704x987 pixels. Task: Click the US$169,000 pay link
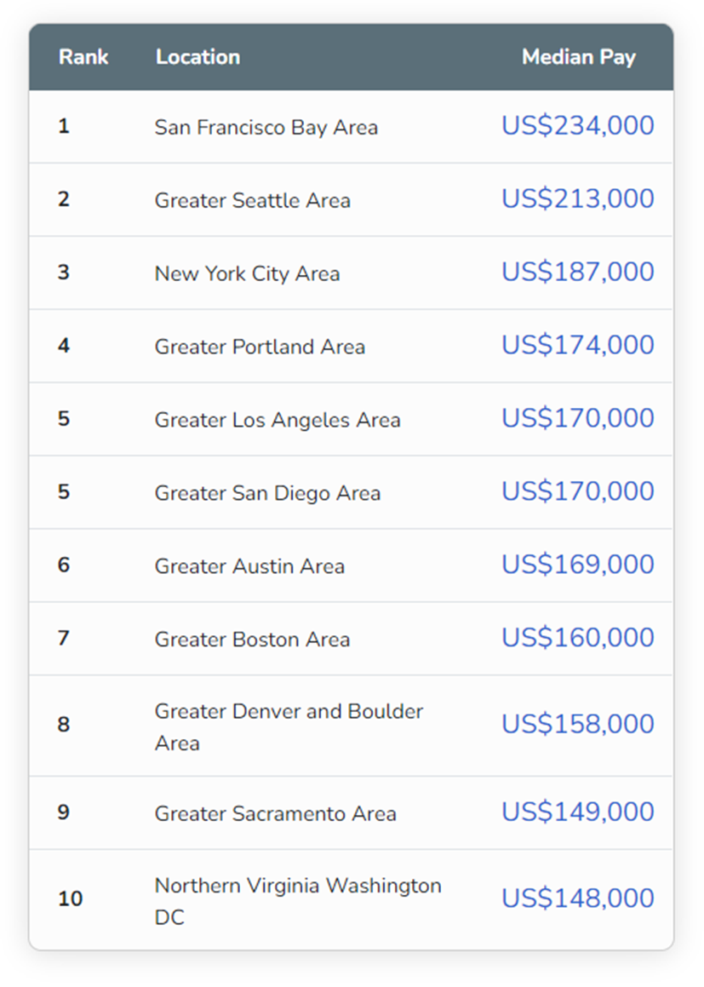coord(577,565)
